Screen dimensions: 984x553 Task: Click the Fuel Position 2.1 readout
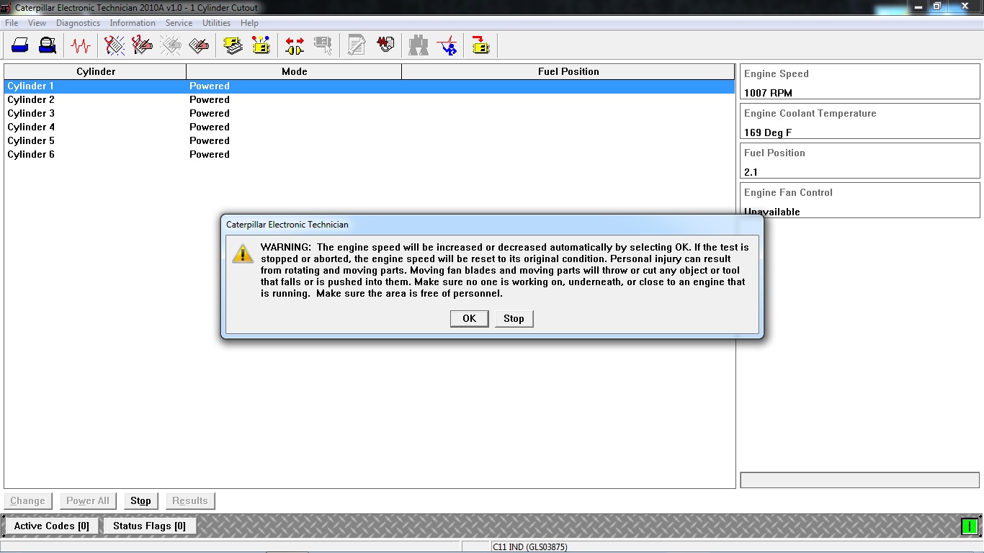coord(860,161)
